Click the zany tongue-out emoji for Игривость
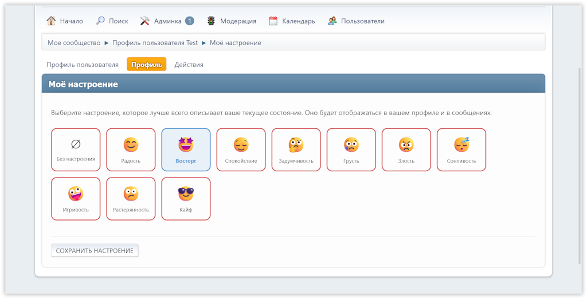Screen dimensions: 587x299 point(76,194)
